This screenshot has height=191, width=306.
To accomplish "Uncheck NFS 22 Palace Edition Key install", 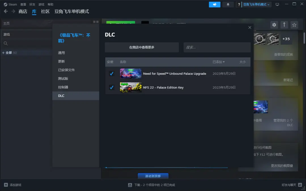I will click(x=111, y=87).
